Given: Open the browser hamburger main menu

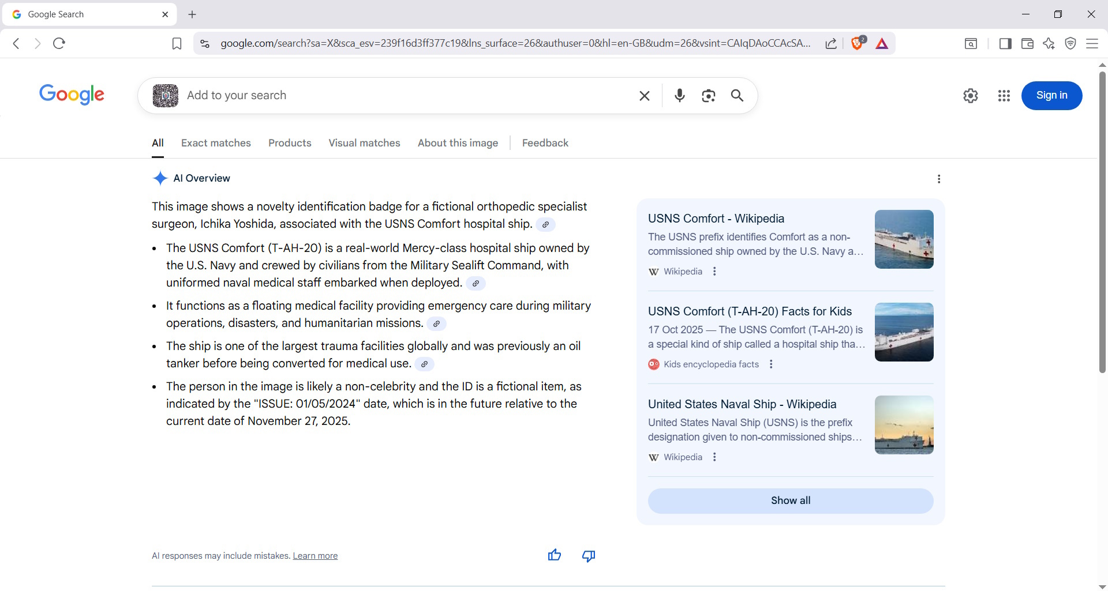Looking at the screenshot, I should point(1092,44).
